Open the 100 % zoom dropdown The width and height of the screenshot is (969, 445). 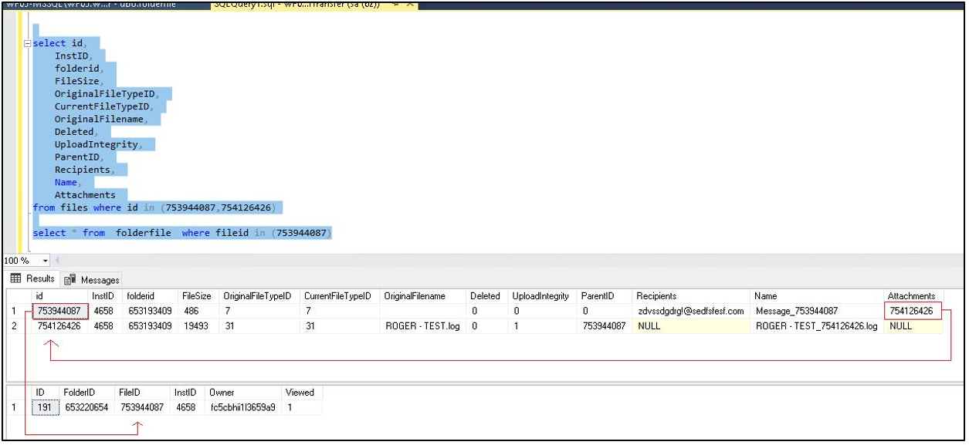click(46, 261)
